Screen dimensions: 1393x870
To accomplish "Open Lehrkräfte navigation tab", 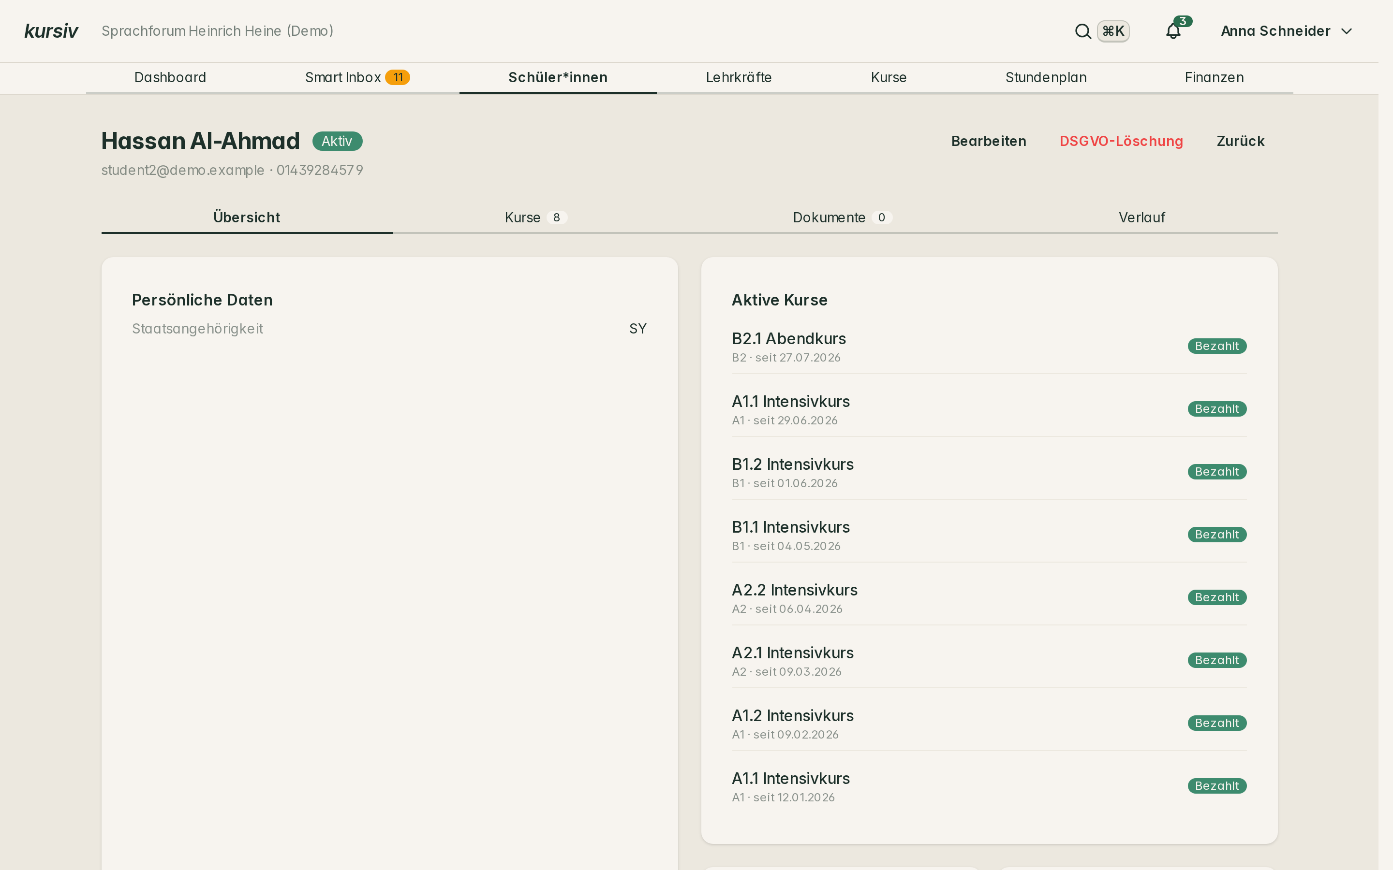I will coord(739,78).
